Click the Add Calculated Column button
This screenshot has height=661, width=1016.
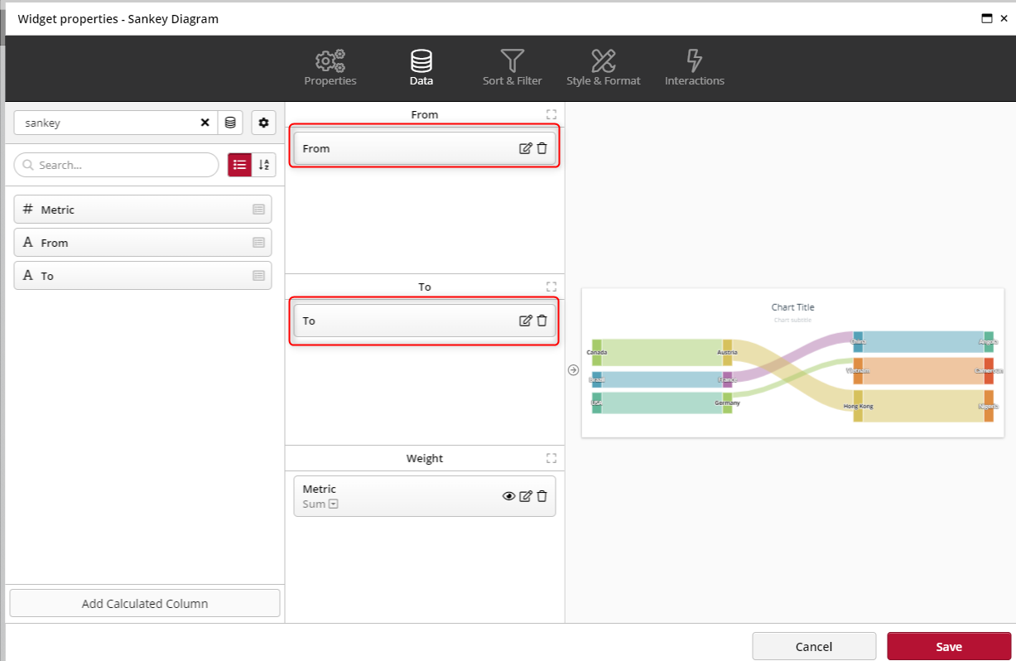click(144, 603)
